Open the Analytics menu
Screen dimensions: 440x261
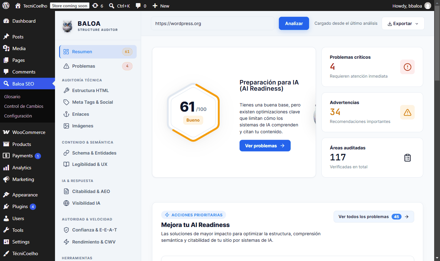[27, 168]
